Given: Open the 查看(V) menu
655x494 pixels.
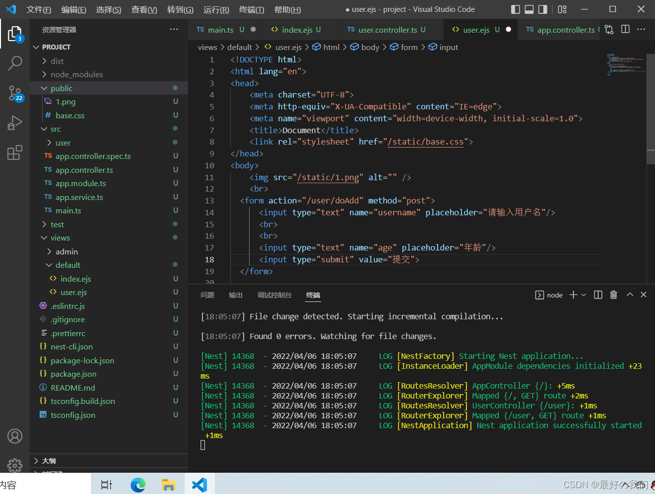Looking at the screenshot, I should point(144,9).
